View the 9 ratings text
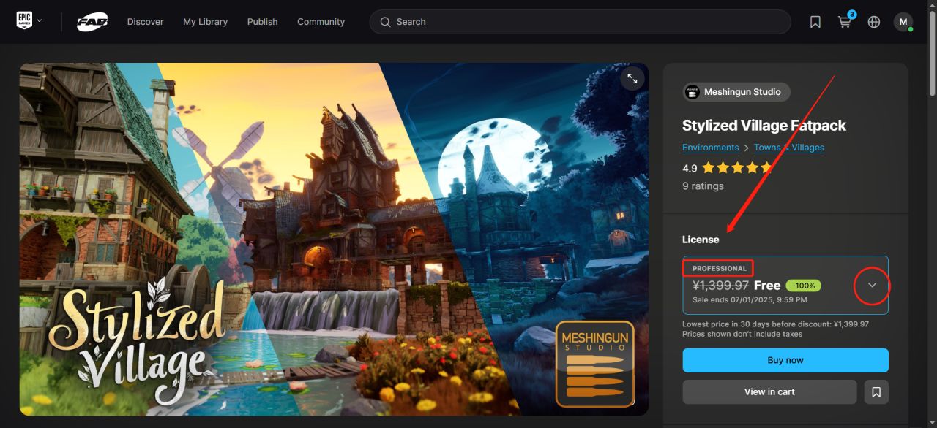The width and height of the screenshot is (937, 428). point(703,186)
